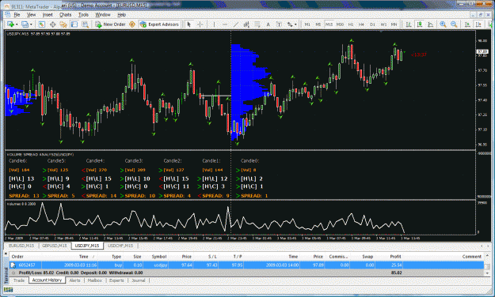Image resolution: width=495 pixels, height=297 pixels.
Task: Select the vertical line drawing tool
Action: [214, 24]
